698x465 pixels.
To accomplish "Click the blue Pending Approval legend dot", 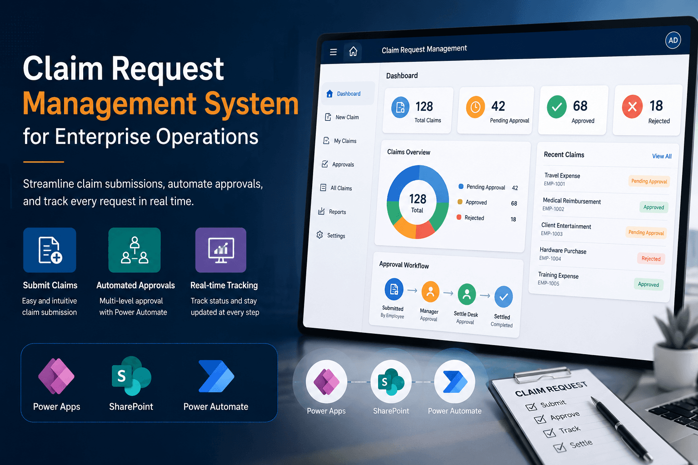I will point(461,186).
